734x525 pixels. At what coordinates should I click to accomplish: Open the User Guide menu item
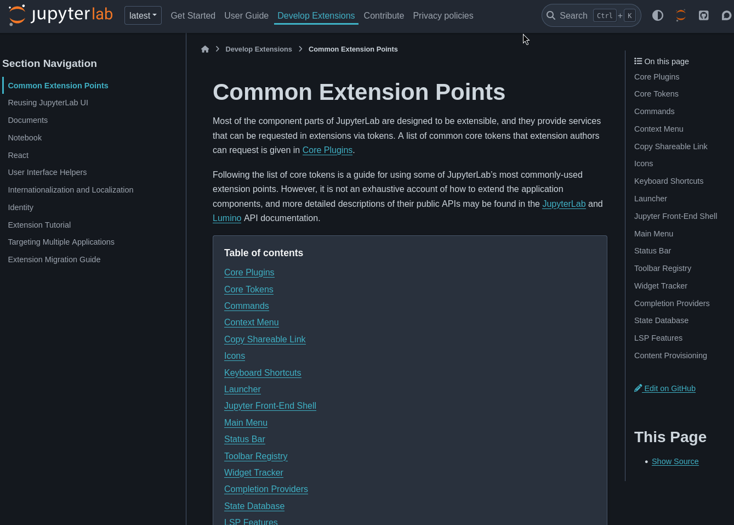point(246,15)
